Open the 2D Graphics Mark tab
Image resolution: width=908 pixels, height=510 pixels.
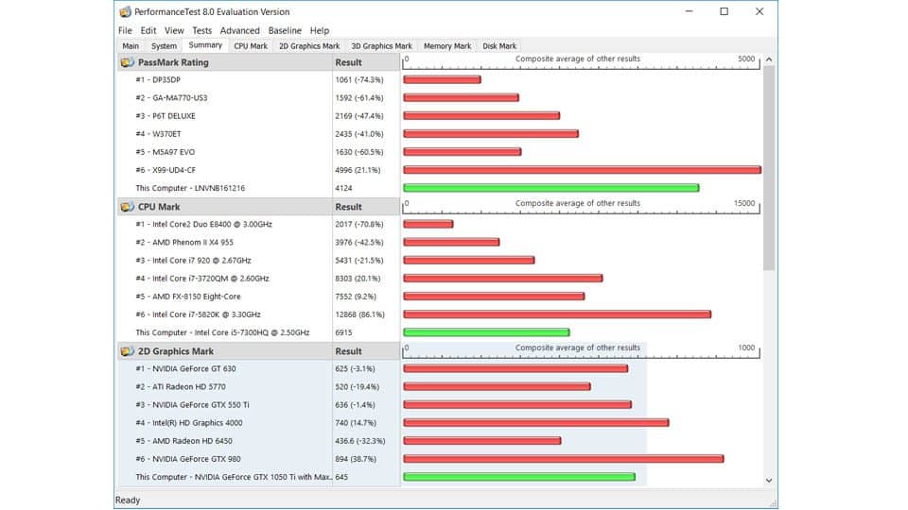coord(310,46)
